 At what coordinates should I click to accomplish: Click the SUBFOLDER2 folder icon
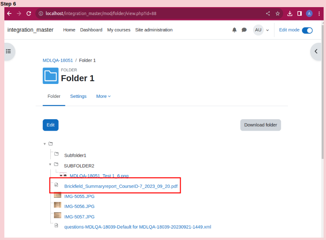coord(56,164)
